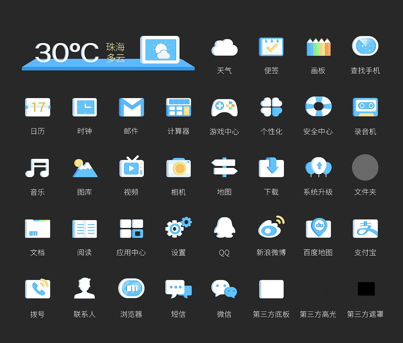Open the 相机 camera icon
This screenshot has height=343, width=403.
coord(179,168)
